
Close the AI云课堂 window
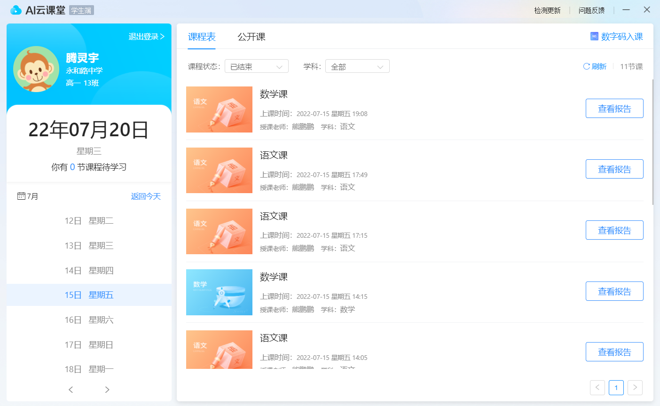pyautogui.click(x=647, y=9)
